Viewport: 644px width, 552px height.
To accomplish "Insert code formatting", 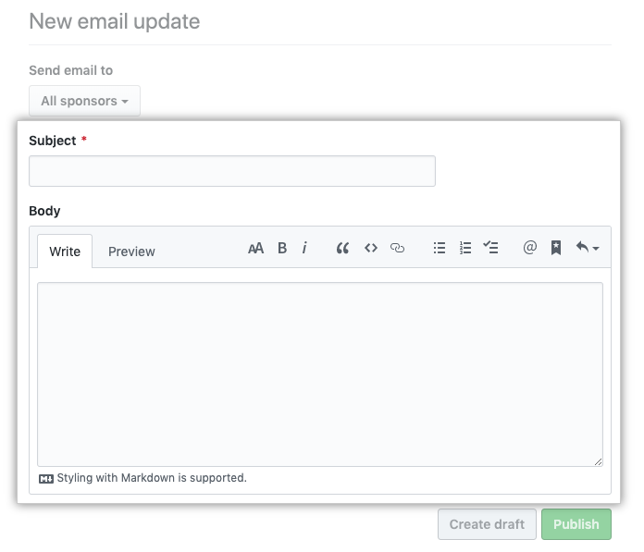I will tap(370, 248).
